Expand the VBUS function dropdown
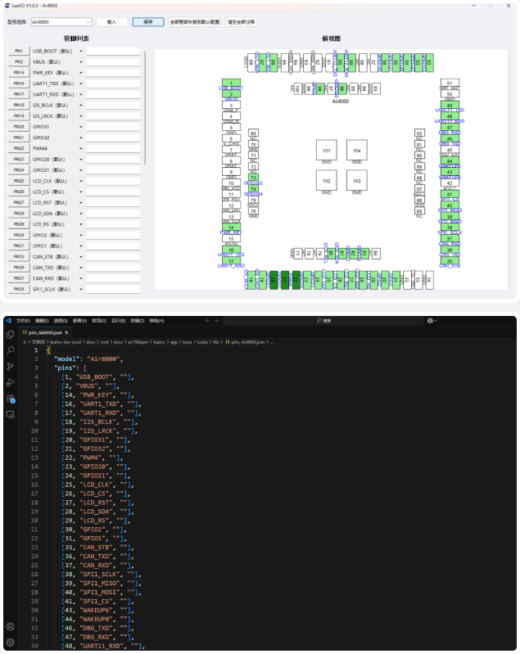Image resolution: width=520 pixels, height=654 pixels. coord(80,61)
